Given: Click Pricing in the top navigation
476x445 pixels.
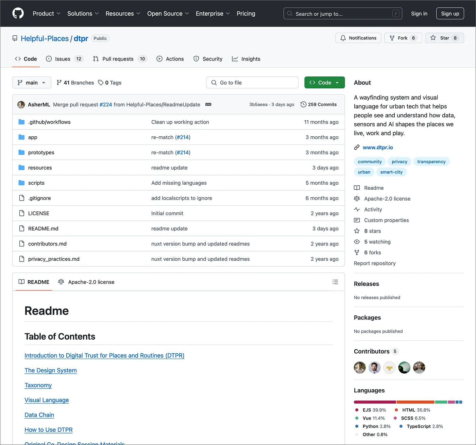Looking at the screenshot, I should (246, 14).
